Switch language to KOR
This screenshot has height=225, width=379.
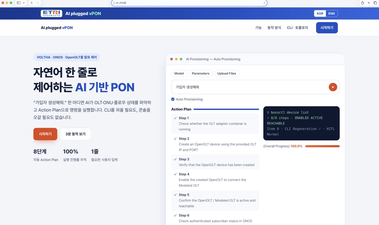pyautogui.click(x=320, y=14)
